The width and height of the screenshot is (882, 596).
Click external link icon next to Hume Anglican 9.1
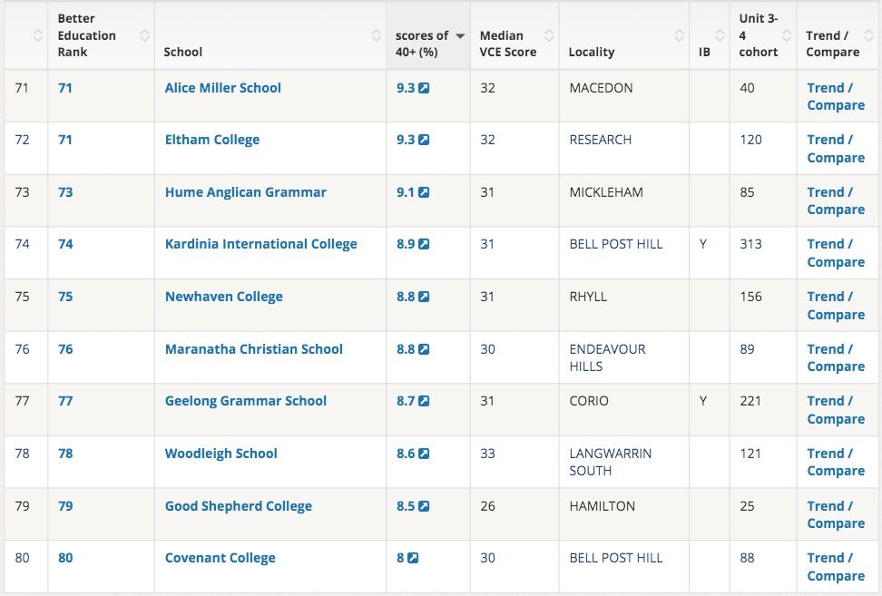[x=424, y=192]
